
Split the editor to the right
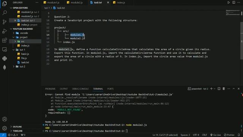point(234,3)
